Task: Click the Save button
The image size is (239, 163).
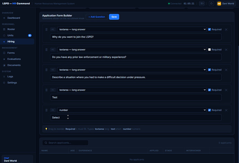Action: click(x=114, y=17)
